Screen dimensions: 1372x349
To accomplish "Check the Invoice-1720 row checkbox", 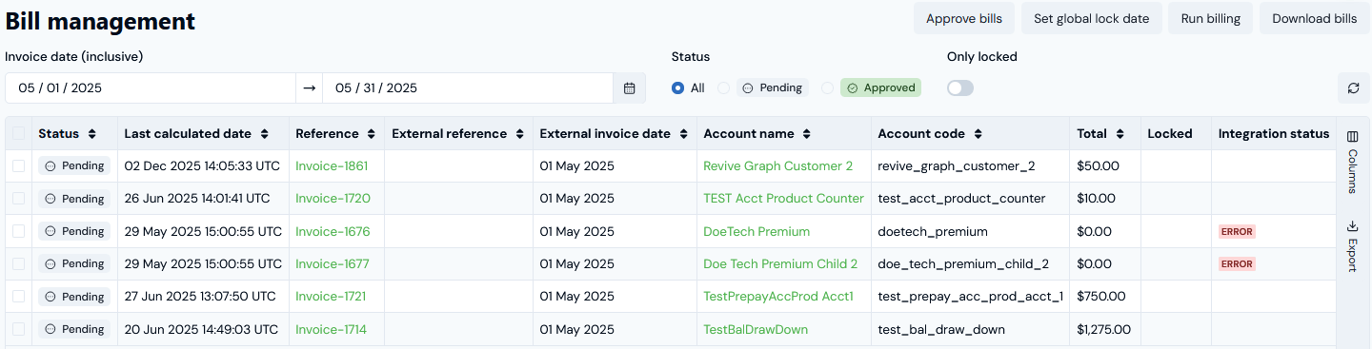I will [19, 199].
